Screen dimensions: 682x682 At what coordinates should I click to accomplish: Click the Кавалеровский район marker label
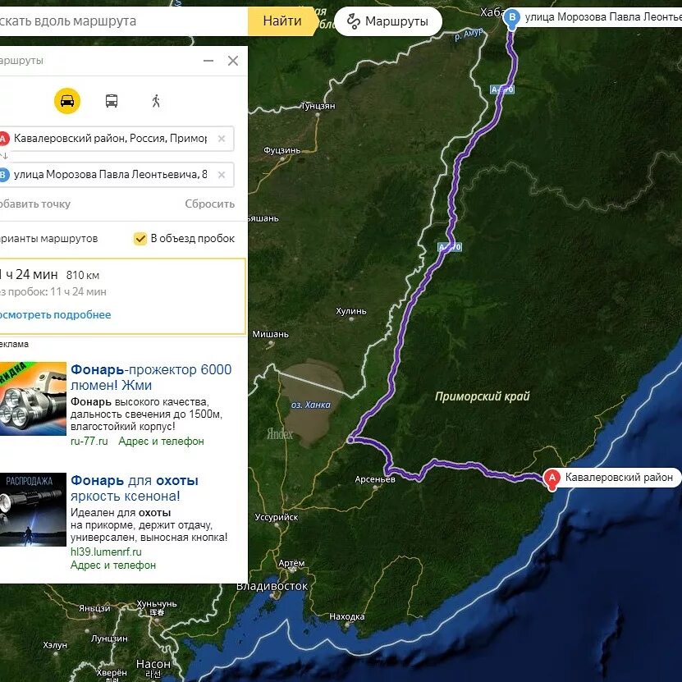pyautogui.click(x=619, y=477)
